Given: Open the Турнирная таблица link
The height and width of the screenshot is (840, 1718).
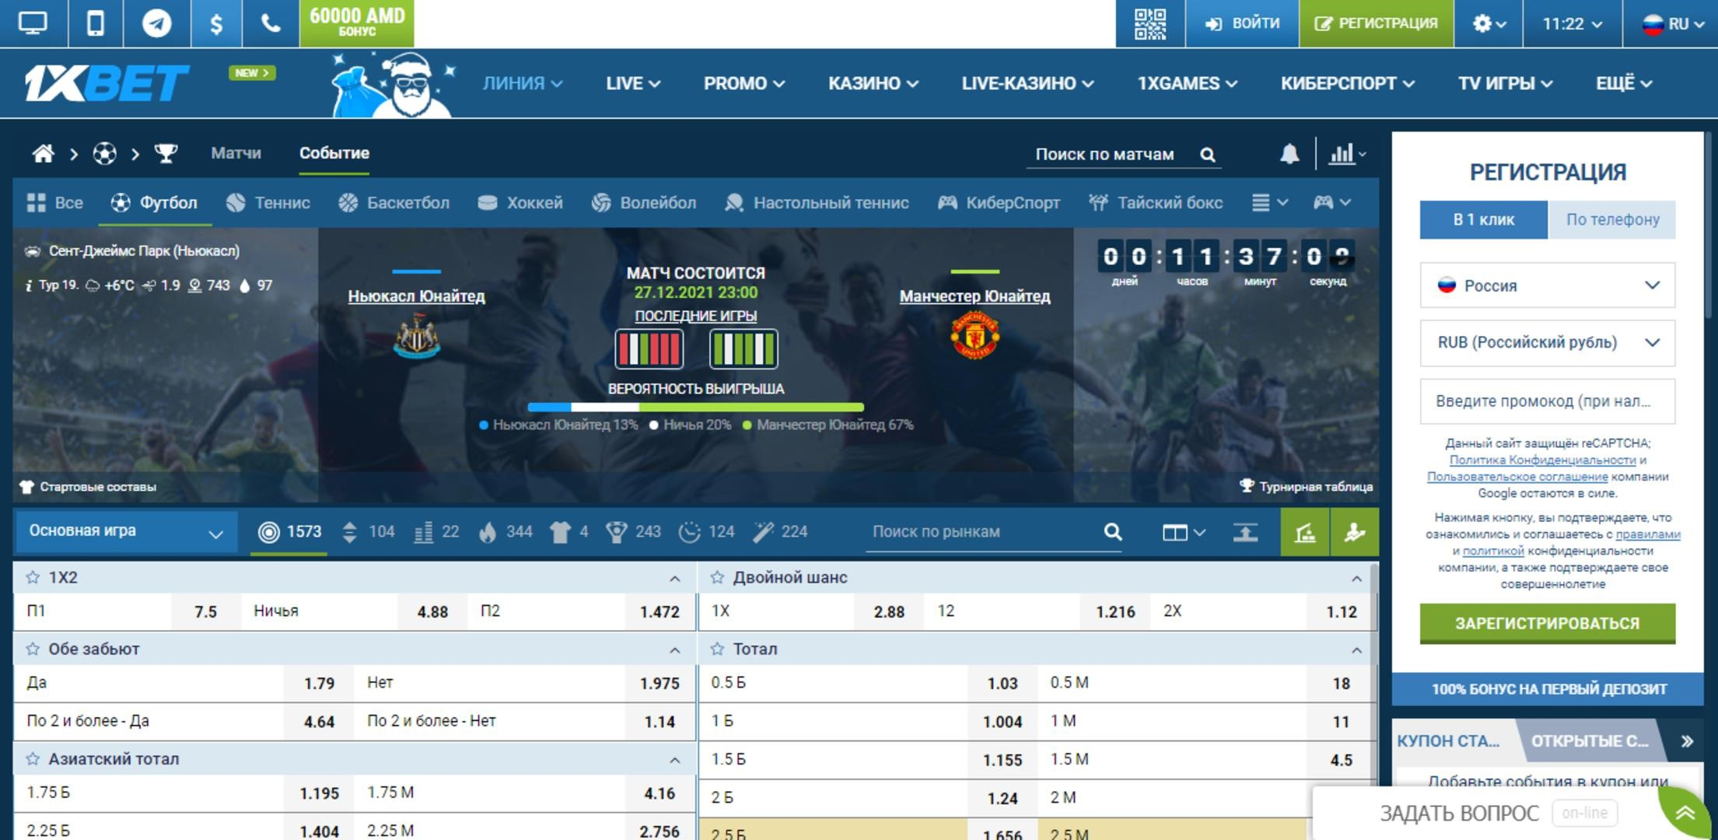Looking at the screenshot, I should (x=1306, y=487).
